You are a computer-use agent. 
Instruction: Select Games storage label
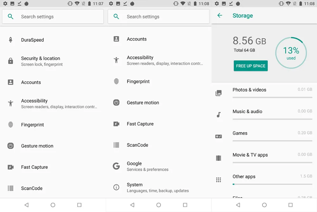[x=240, y=133]
